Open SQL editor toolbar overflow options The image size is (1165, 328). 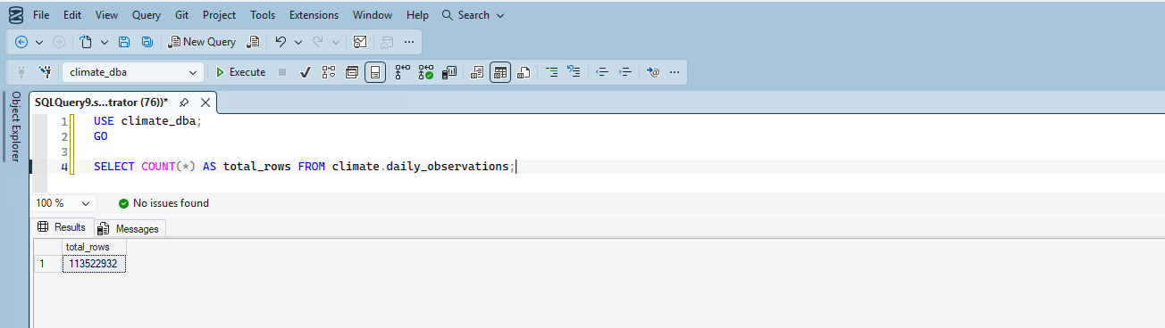(675, 72)
